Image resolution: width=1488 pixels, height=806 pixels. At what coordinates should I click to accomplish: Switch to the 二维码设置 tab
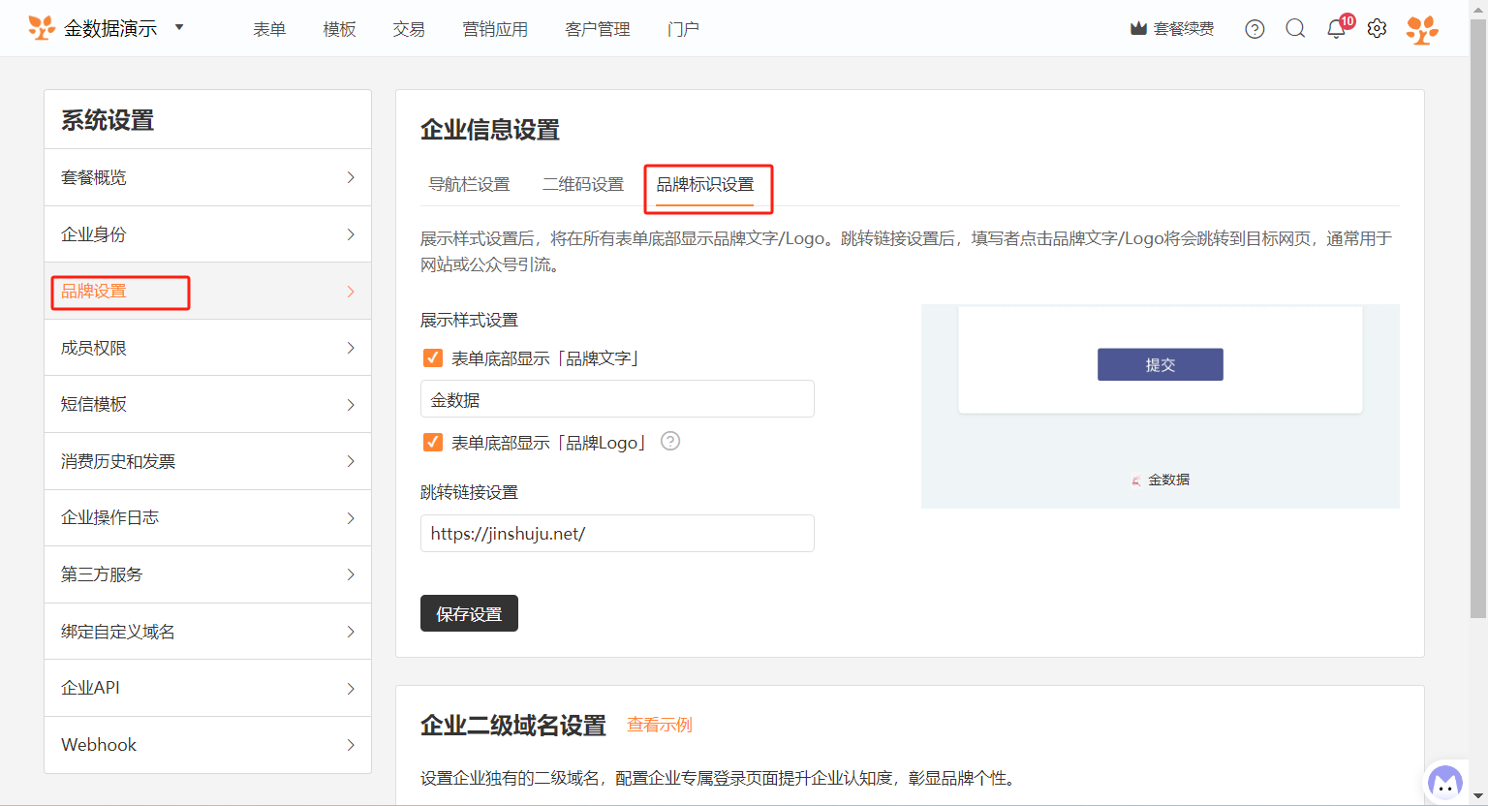[x=583, y=184]
